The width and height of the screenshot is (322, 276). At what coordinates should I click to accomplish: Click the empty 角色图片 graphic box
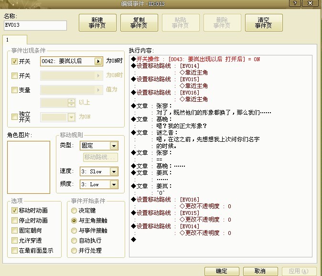[29, 167]
